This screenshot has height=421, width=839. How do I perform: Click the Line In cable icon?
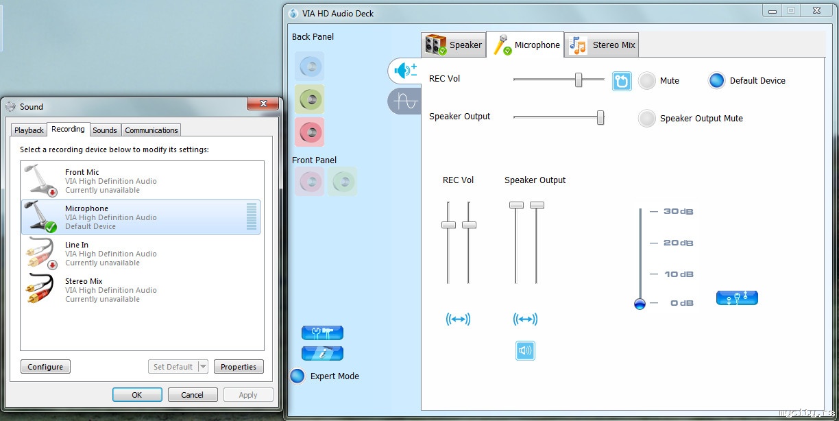click(41, 253)
